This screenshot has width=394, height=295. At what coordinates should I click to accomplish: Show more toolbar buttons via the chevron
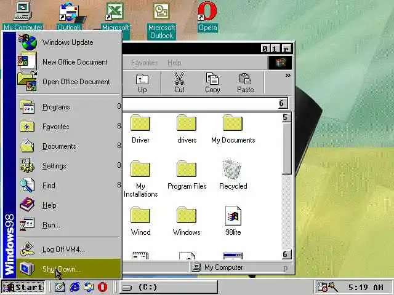[x=287, y=75]
